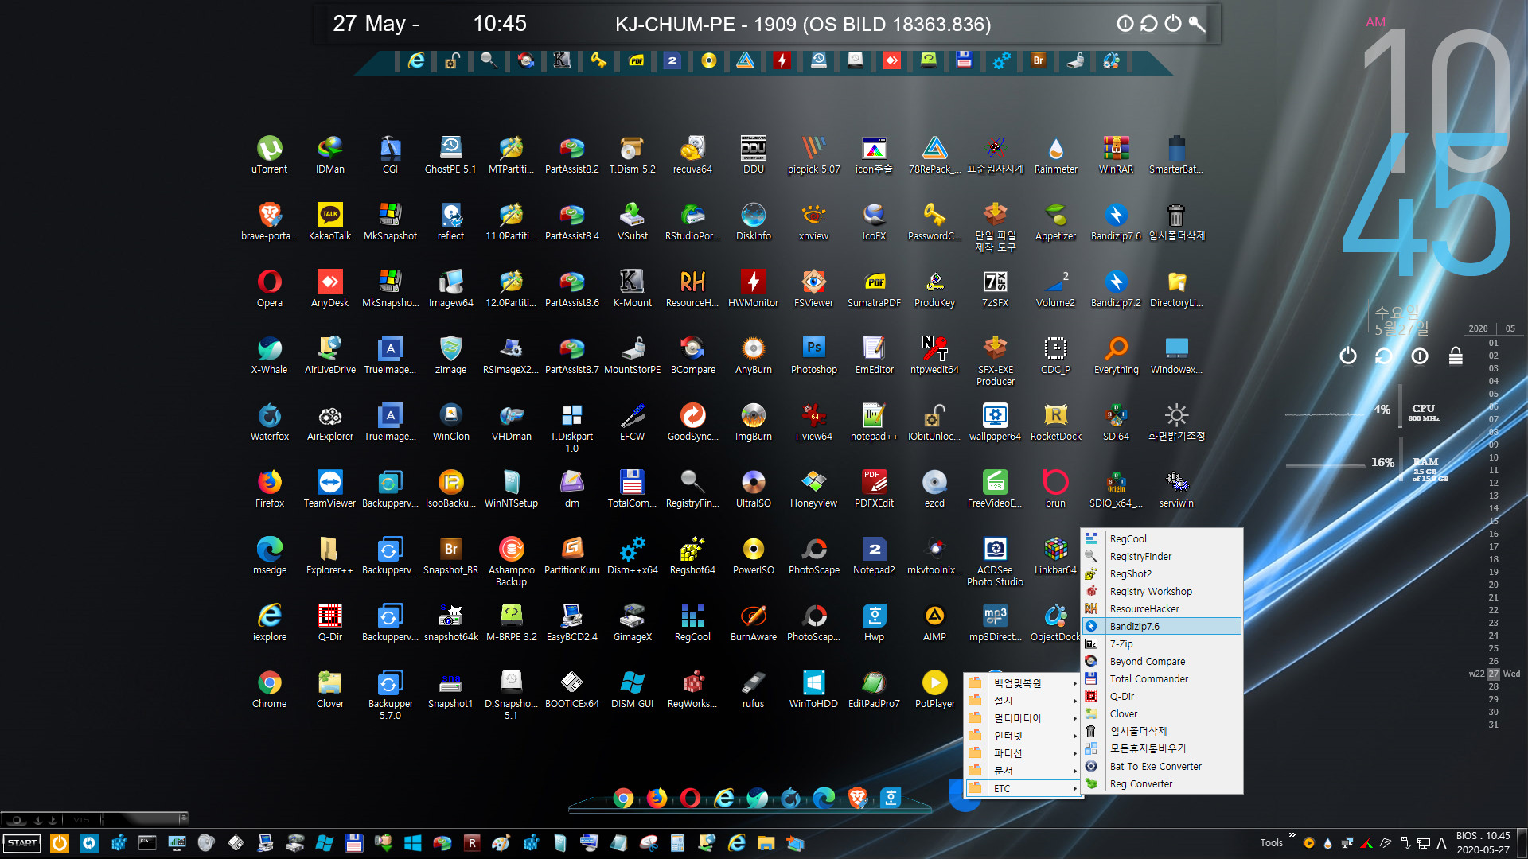Click the Tools label on taskbar

pos(1271,843)
